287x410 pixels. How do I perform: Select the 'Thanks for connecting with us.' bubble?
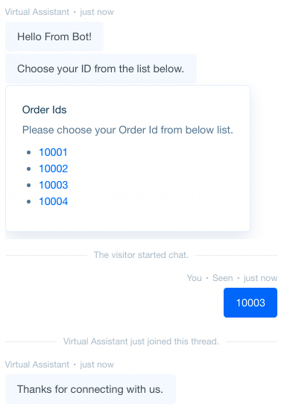(90, 389)
